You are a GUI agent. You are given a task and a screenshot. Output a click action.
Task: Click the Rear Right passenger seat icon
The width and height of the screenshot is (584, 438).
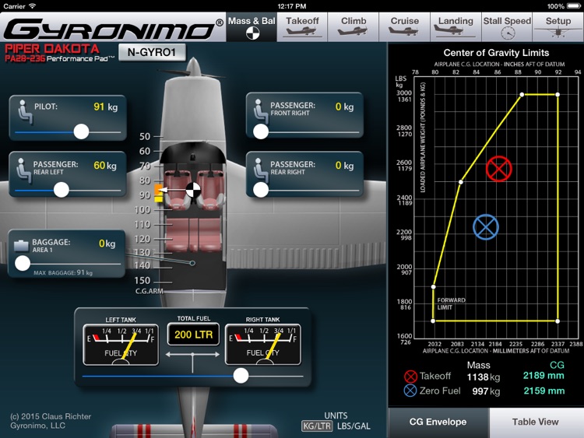[x=261, y=170]
